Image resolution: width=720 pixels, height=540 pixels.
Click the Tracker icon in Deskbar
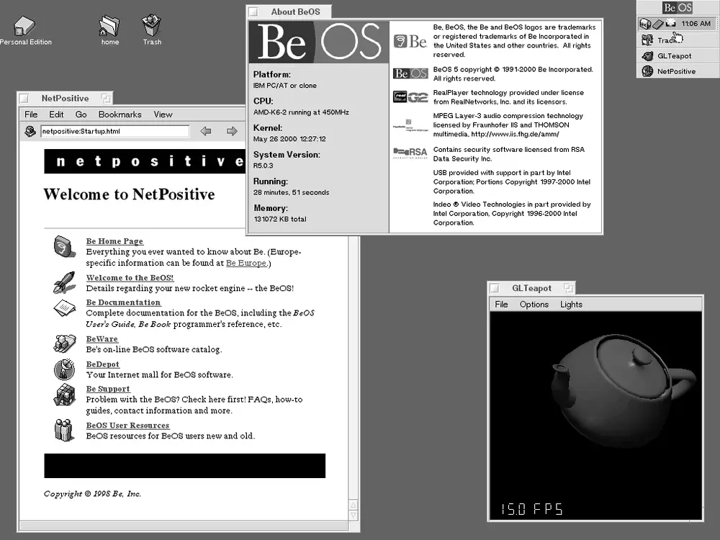[x=647, y=40]
